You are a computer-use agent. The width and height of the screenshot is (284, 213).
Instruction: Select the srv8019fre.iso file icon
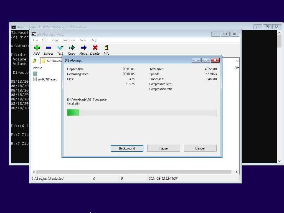35,79
